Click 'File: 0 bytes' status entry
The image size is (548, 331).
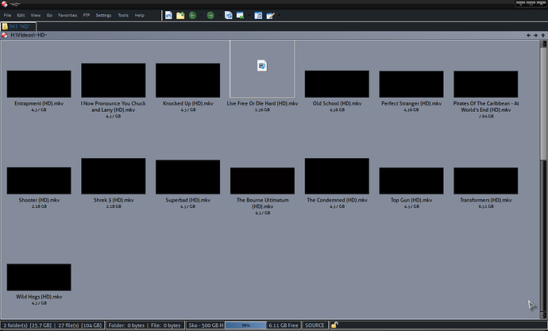coord(166,325)
